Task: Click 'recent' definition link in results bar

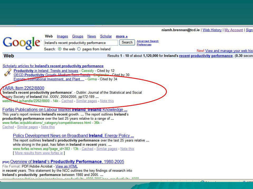Action: (184, 56)
